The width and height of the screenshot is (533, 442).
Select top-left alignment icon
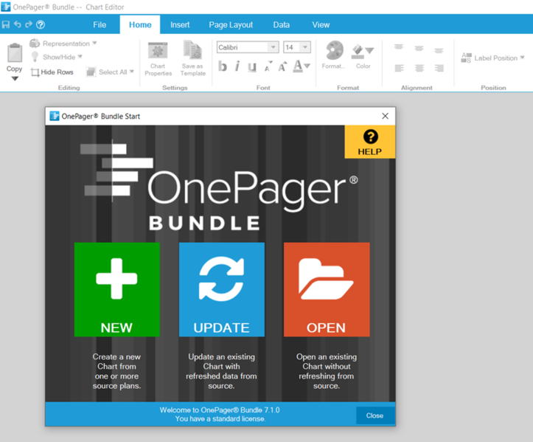point(399,47)
